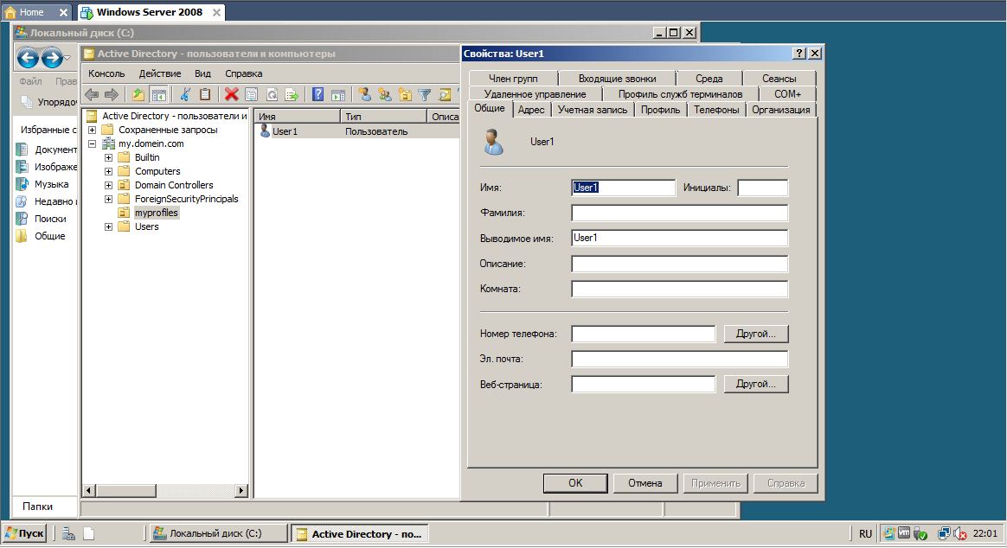1007x548 pixels.
Task: Open help with the blue question mark icon
Action: coord(317,95)
